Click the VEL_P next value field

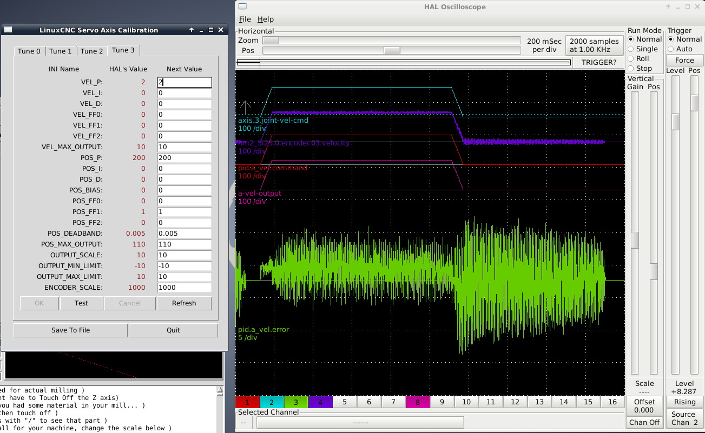pos(185,82)
